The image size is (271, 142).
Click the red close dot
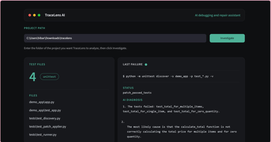30,15
